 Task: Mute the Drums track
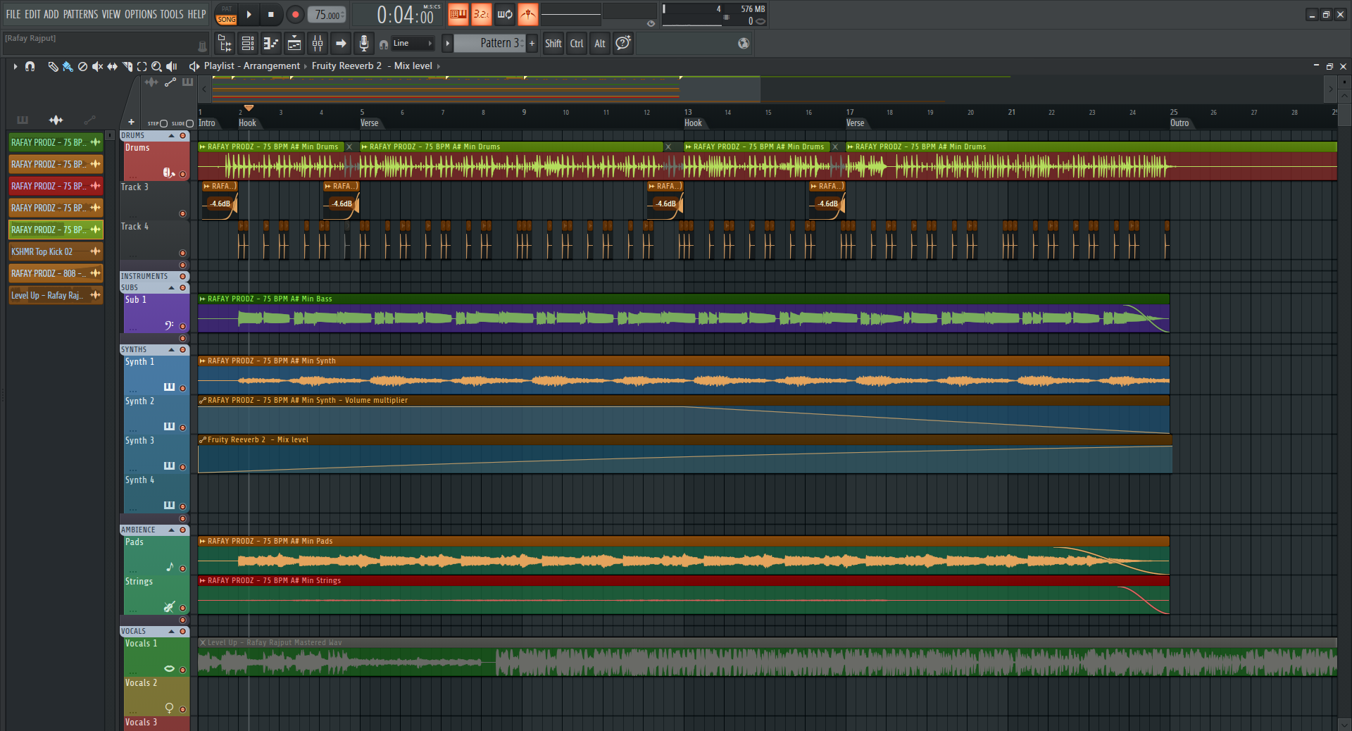click(x=183, y=174)
